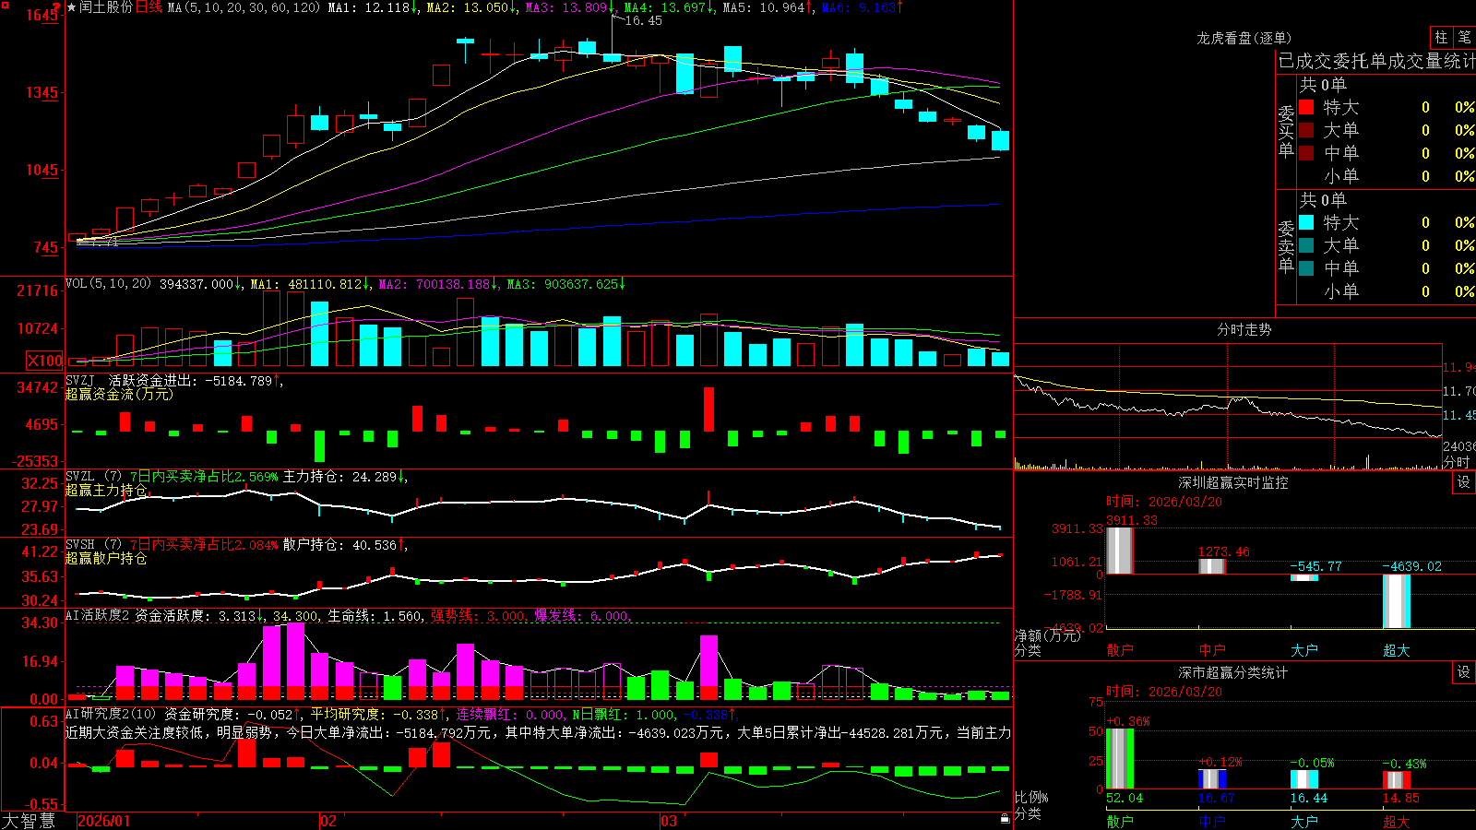The height and width of the screenshot is (830, 1476).
Task: Click the -4639.02 超大 bar in 实时监控
Action: [x=1396, y=601]
